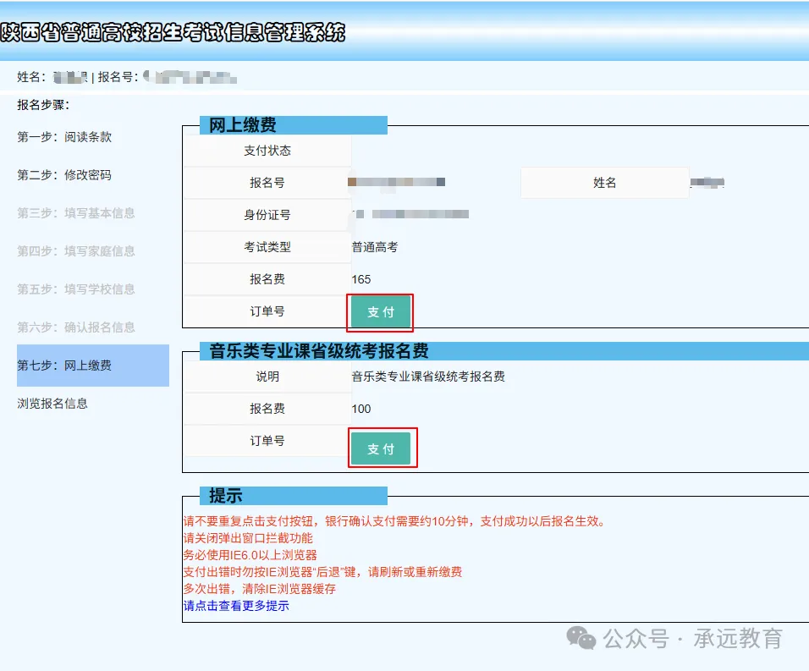The width and height of the screenshot is (809, 671).
Task: Click 陕西省普通高校招生考试信息管理系统 title
Action: pyautogui.click(x=173, y=32)
